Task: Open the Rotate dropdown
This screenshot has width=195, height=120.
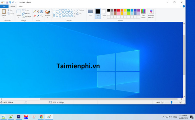Action: click(x=27, y=17)
